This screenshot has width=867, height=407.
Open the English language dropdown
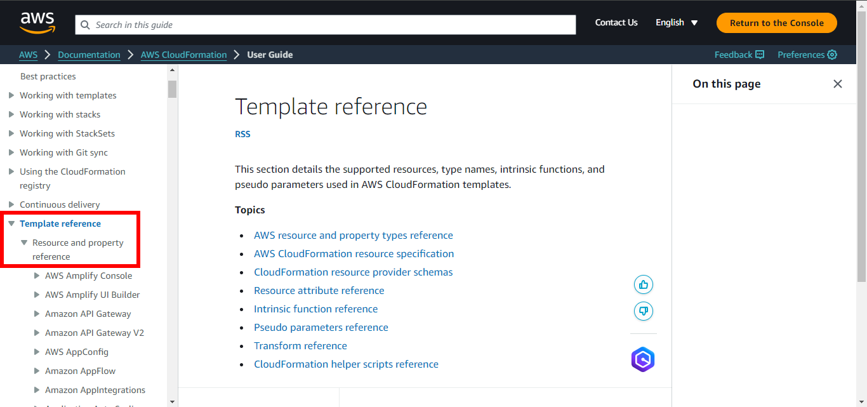click(x=677, y=23)
